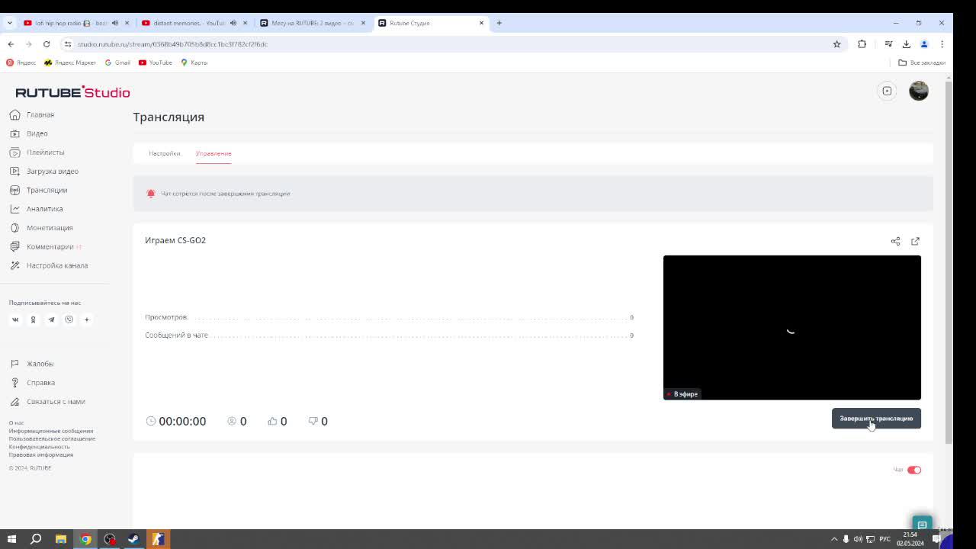This screenshot has height=549, width=976.
Task: Switch to the Настройки tab
Action: point(165,153)
